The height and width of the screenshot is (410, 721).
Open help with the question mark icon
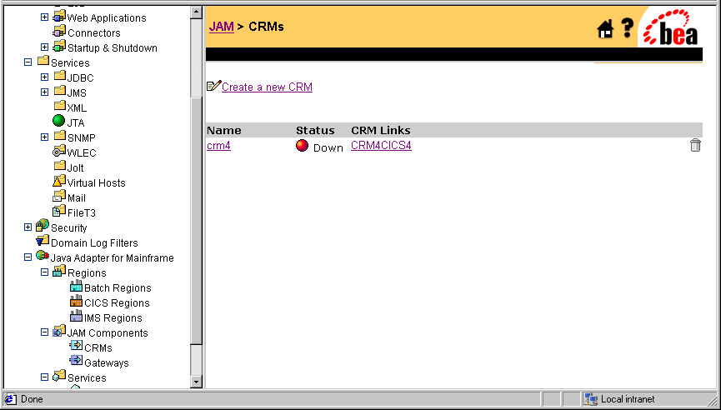pyautogui.click(x=627, y=28)
